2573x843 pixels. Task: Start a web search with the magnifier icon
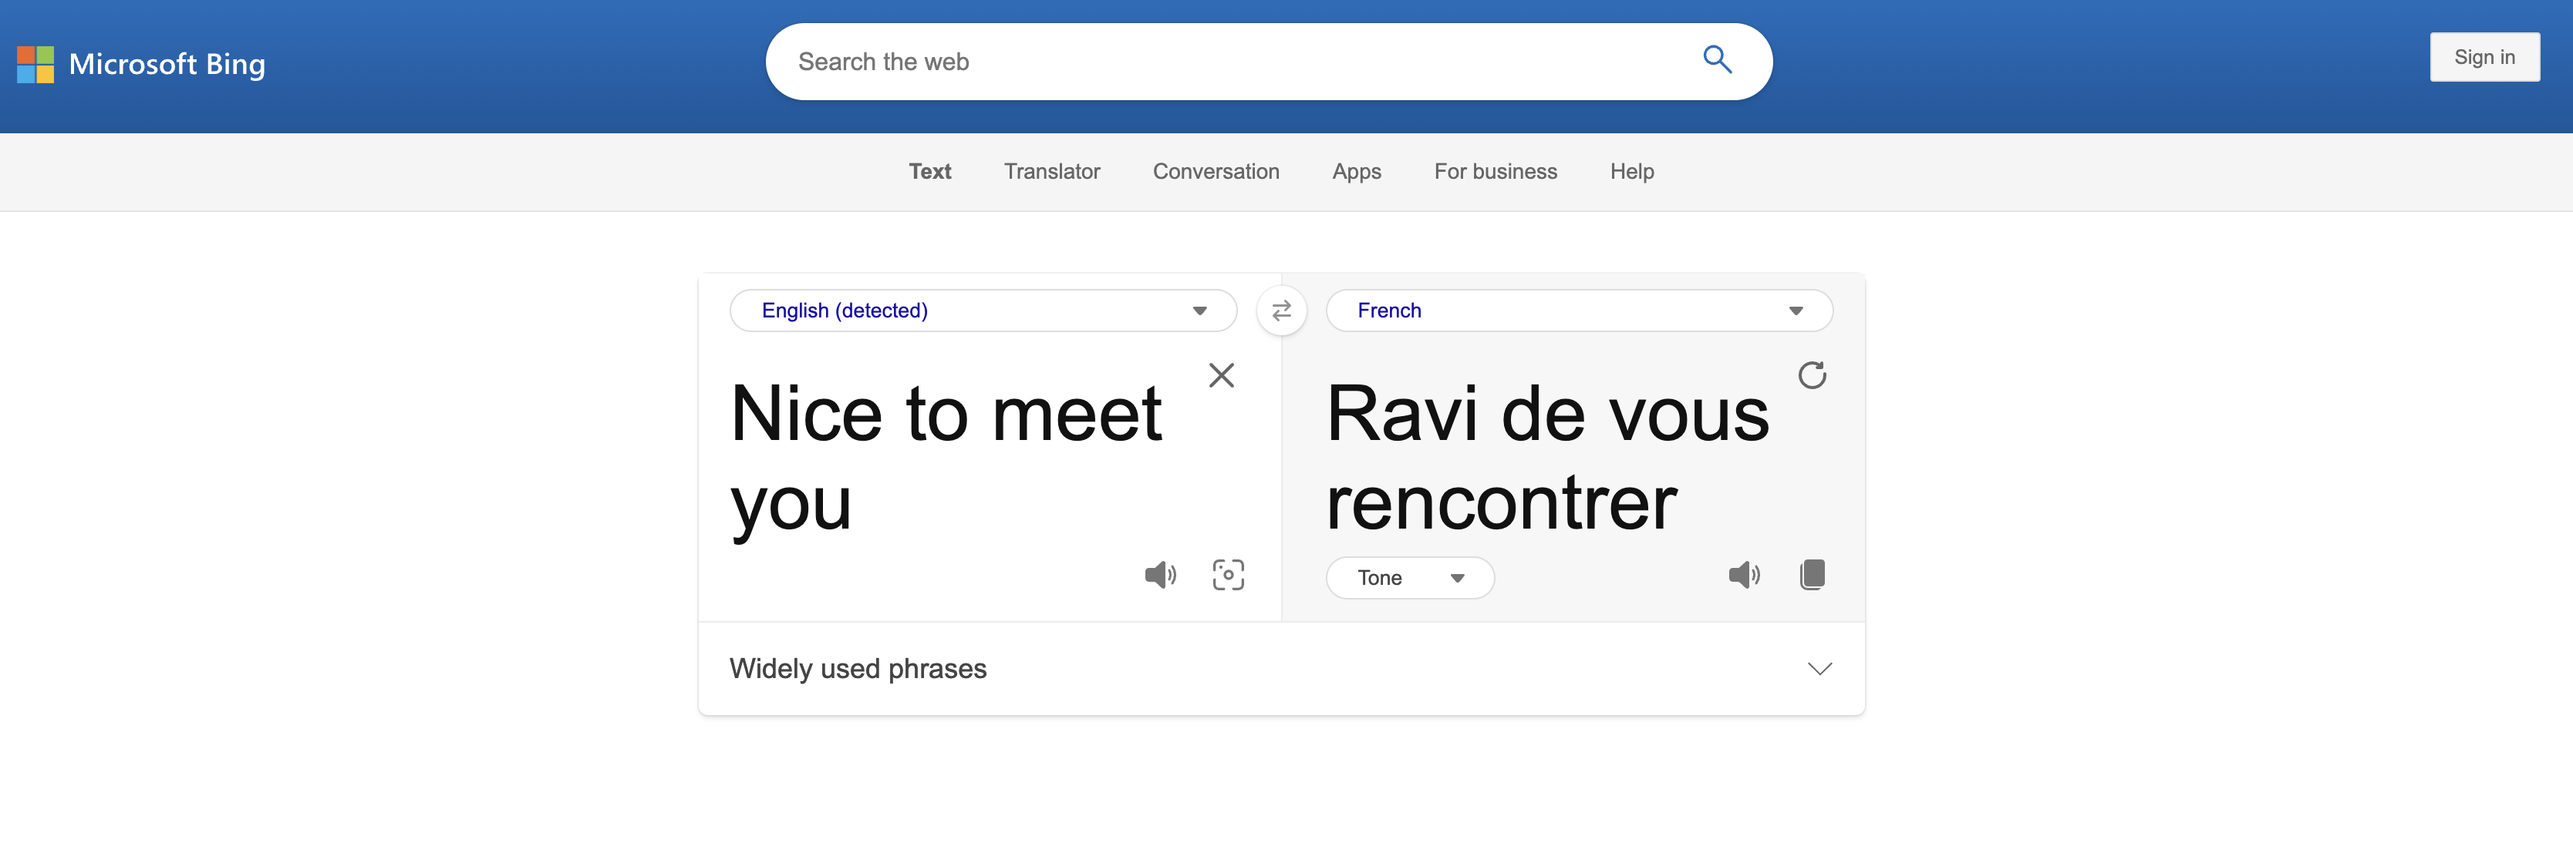point(1717,60)
